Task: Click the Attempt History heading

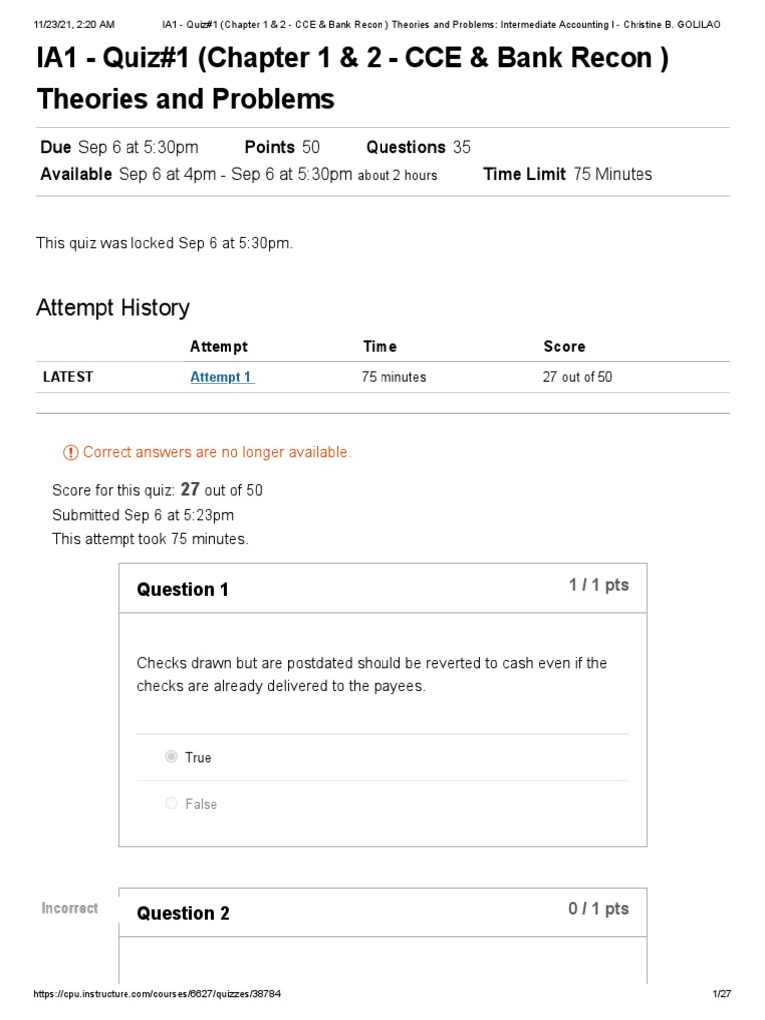Action: [113, 307]
